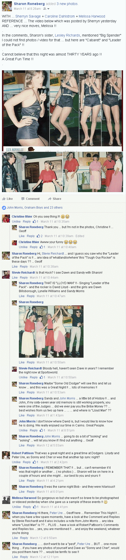This screenshot has height=560, width=126.
Task: Unlike Melissa Harwood's 'So gorgeous' comment
Action: (16, 507)
